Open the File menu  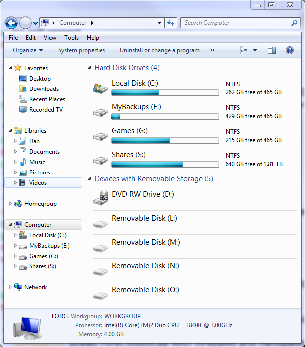[x=13, y=38]
